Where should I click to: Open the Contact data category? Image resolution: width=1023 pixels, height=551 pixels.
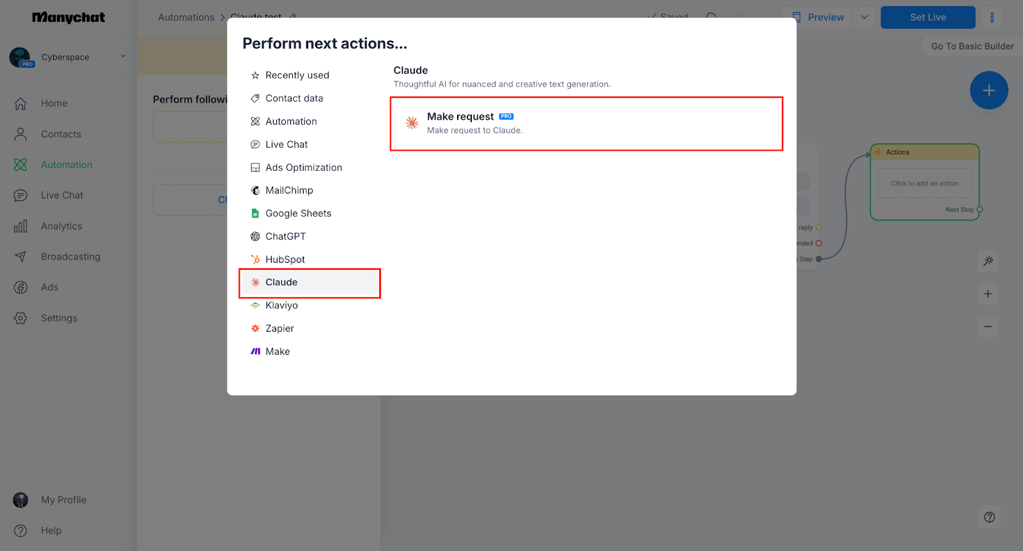coord(293,98)
